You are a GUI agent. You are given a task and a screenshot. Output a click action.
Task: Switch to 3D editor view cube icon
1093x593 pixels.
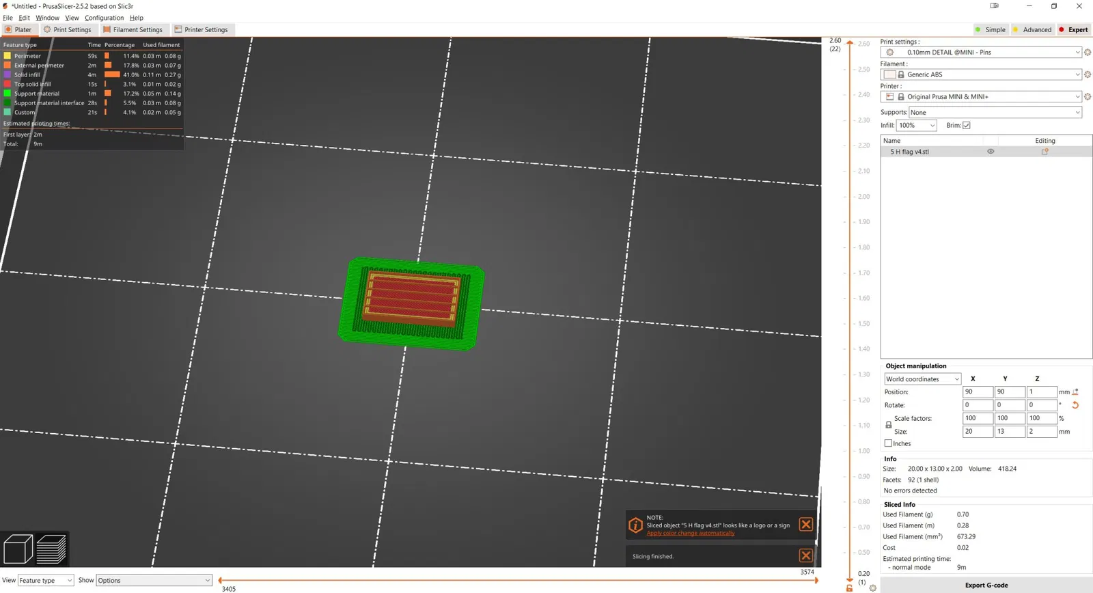[x=18, y=549]
